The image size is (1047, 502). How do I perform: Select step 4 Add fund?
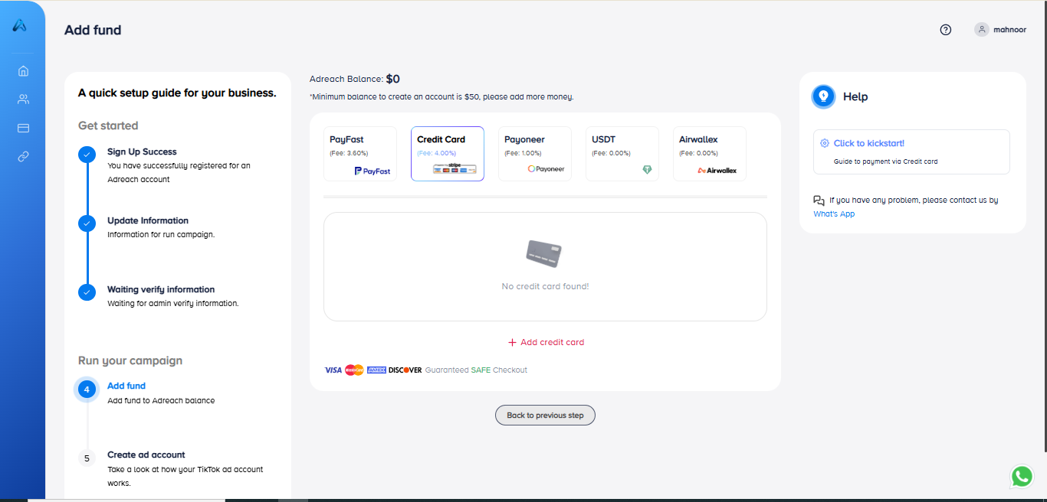pyautogui.click(x=126, y=386)
